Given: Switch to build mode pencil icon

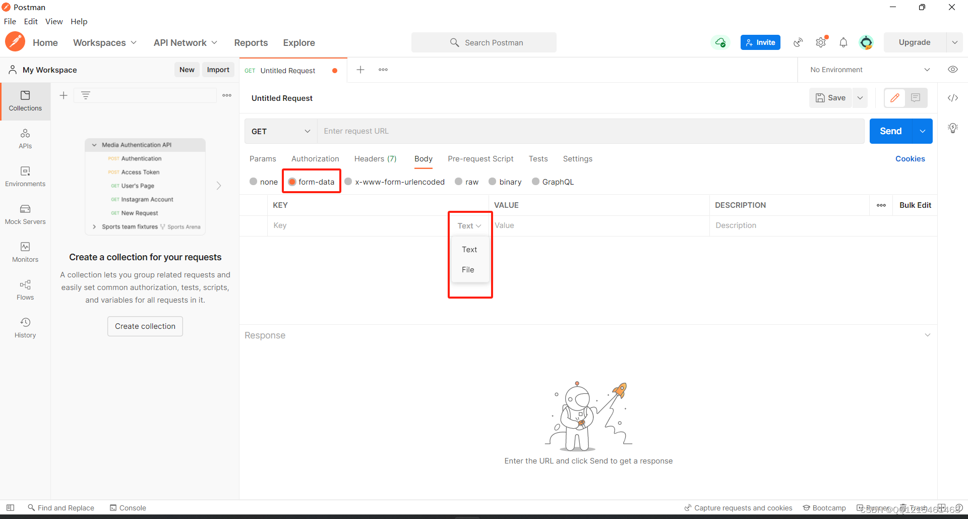Looking at the screenshot, I should click(x=895, y=98).
